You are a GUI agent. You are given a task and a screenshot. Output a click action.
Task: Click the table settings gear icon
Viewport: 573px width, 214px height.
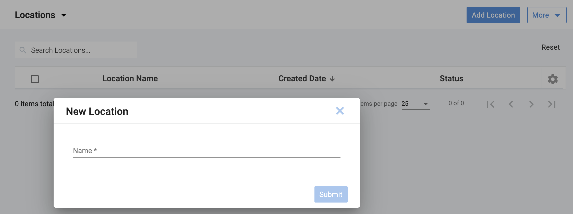tap(553, 79)
